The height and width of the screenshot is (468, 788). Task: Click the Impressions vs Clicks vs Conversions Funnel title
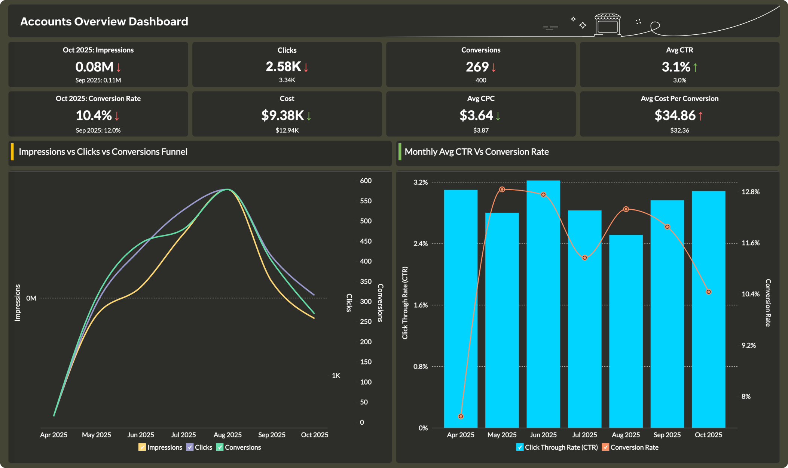click(103, 152)
